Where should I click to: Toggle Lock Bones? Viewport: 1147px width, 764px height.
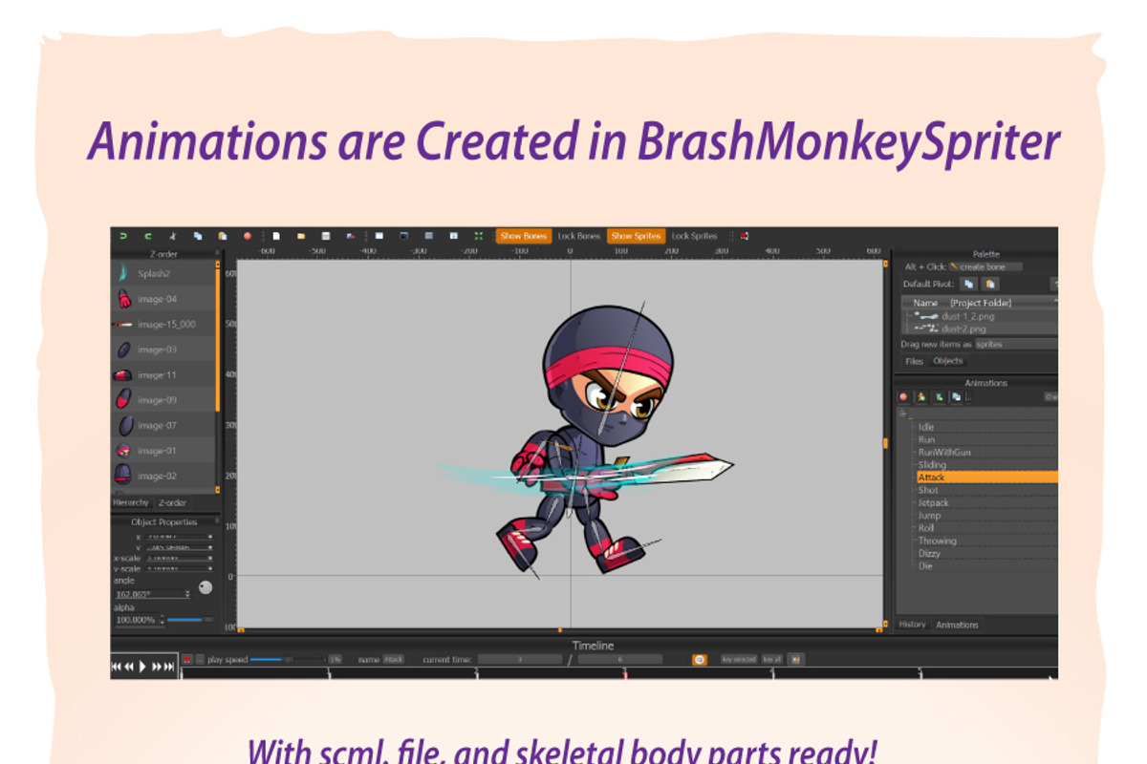click(x=579, y=236)
